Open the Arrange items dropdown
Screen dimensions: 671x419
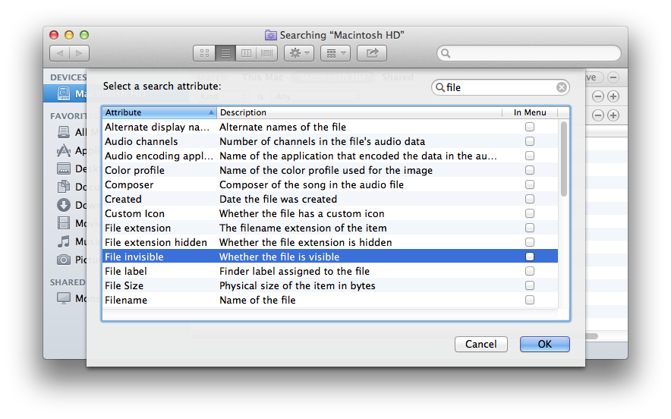[x=335, y=53]
